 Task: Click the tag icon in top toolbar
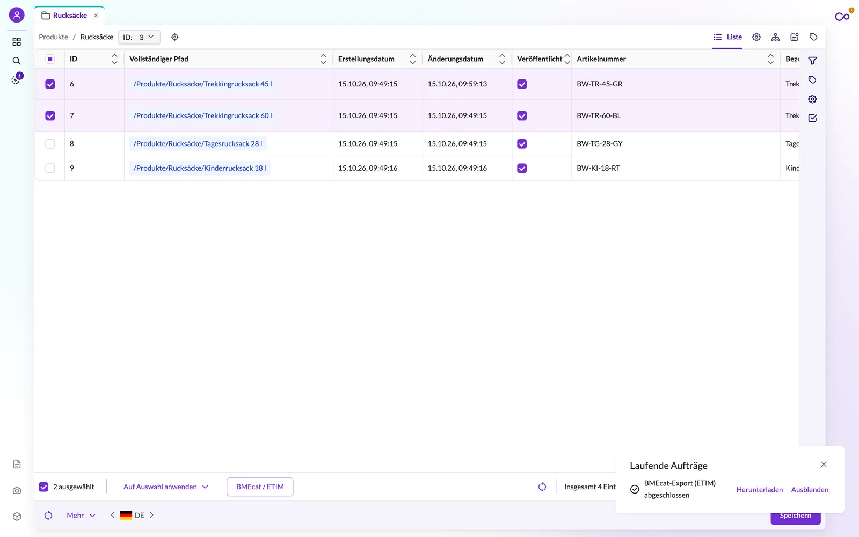coord(813,37)
